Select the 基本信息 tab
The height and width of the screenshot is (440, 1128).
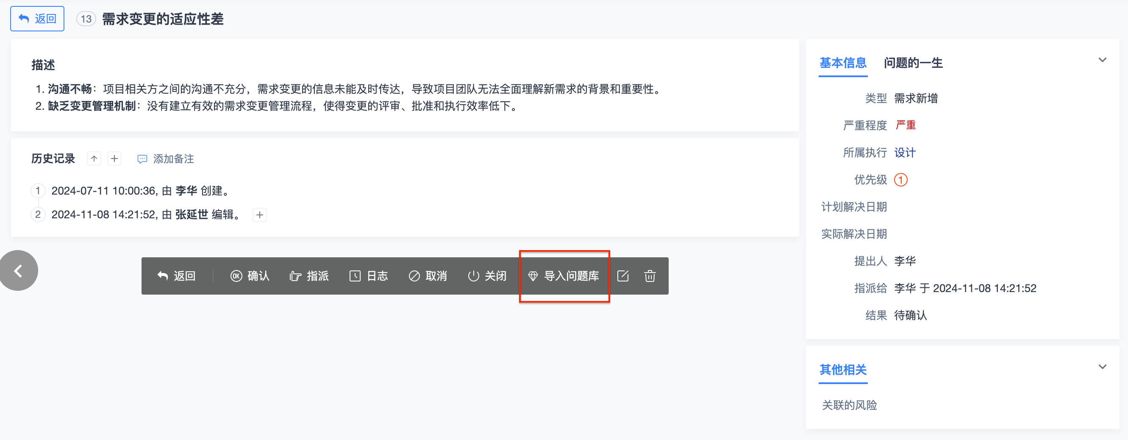click(x=843, y=63)
